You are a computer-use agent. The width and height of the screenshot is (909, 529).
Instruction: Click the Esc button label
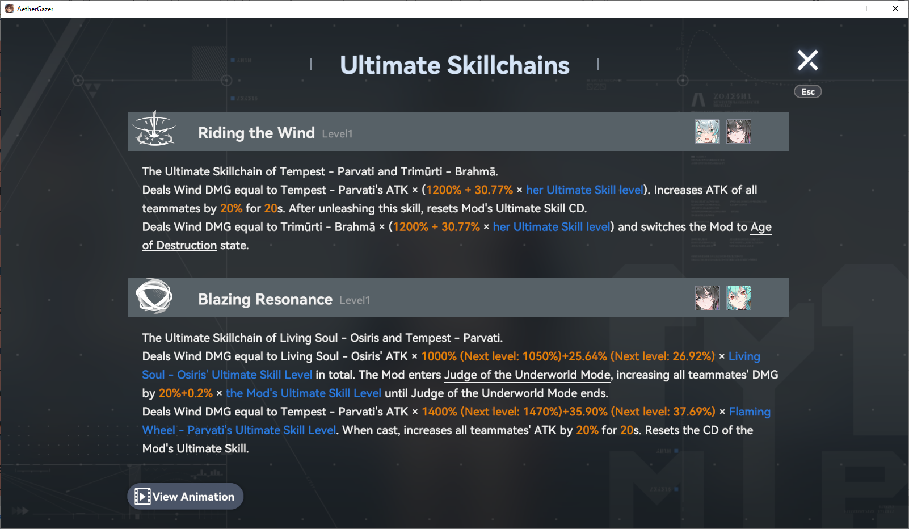pyautogui.click(x=808, y=92)
